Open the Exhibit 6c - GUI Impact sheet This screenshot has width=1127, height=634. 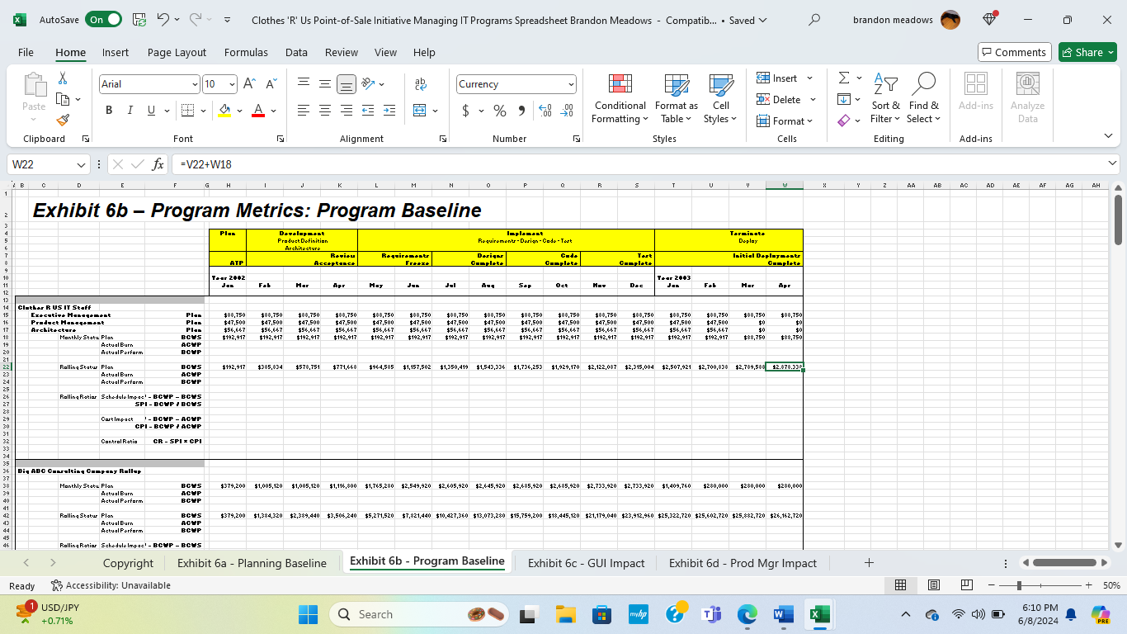pos(586,562)
